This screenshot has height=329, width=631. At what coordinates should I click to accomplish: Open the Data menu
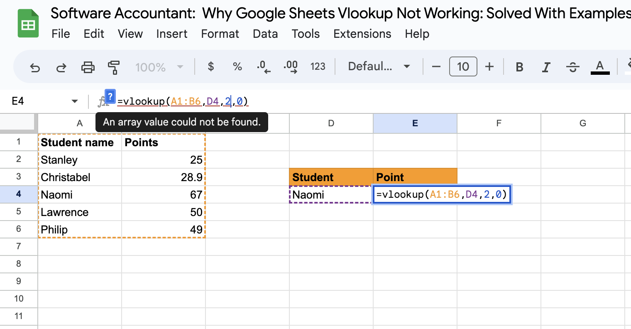(x=265, y=34)
